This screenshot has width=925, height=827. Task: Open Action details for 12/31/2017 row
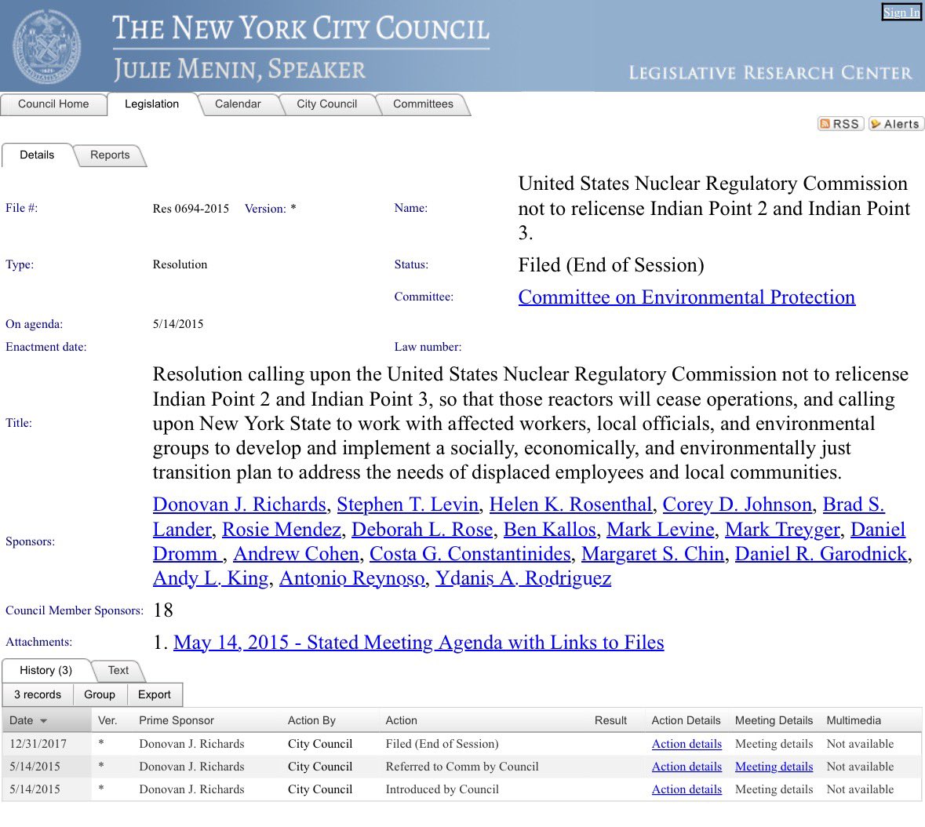point(686,745)
